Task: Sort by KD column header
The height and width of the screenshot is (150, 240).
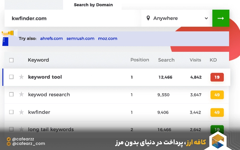Action: pos(213,60)
